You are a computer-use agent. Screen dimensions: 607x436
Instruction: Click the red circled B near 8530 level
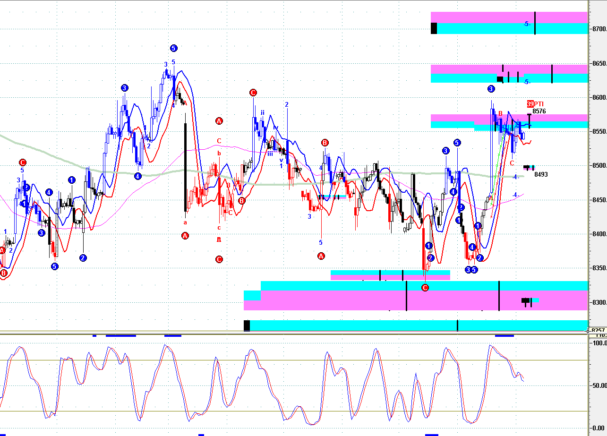(x=325, y=143)
